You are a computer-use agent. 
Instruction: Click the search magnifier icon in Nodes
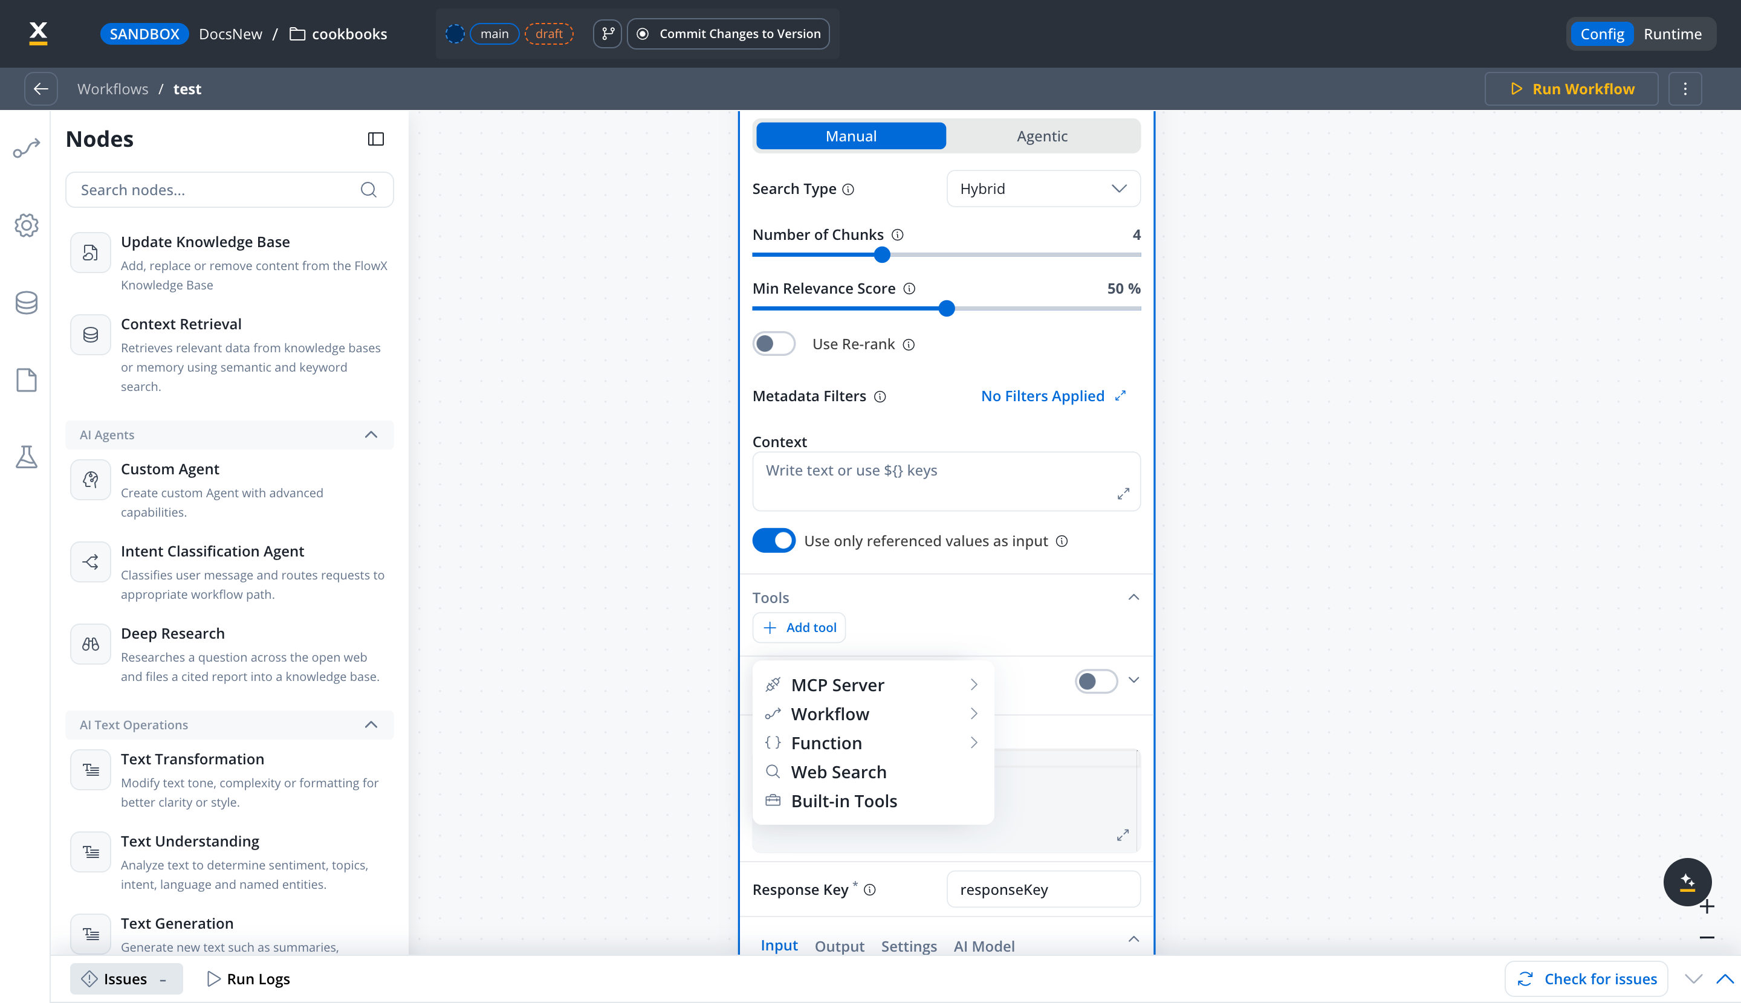369,190
